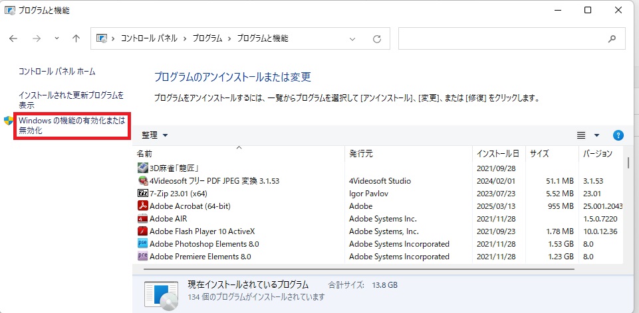The height and width of the screenshot is (313, 639).
Task: Click publisher 4Videosoft Studio
Action: [x=380, y=181]
